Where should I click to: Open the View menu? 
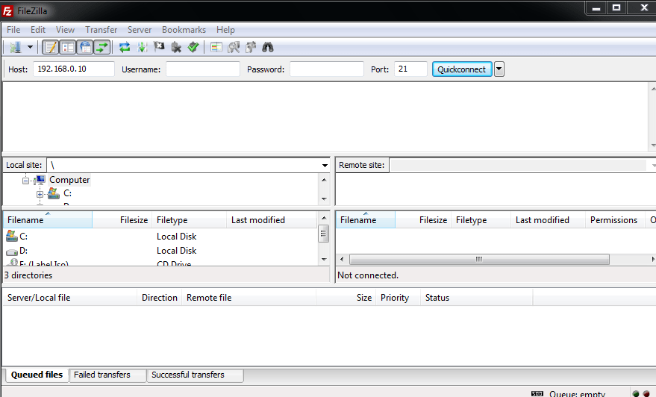coord(65,30)
